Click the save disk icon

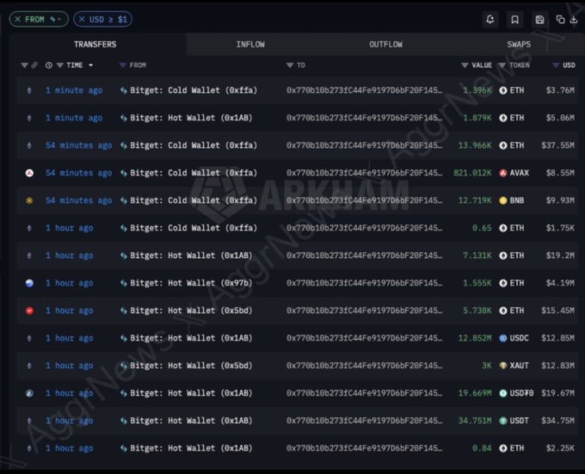coord(539,20)
